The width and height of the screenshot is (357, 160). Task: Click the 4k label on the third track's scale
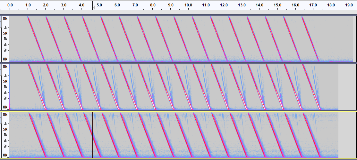pos(6,135)
